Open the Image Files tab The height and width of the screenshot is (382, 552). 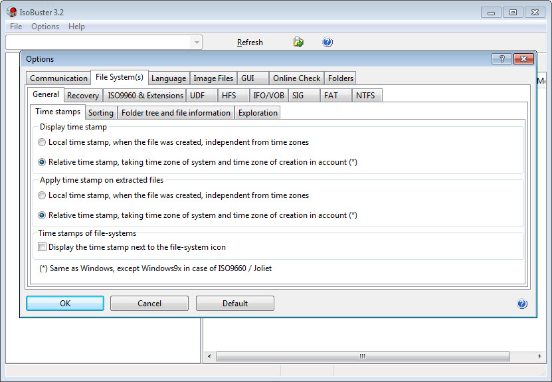coord(213,78)
